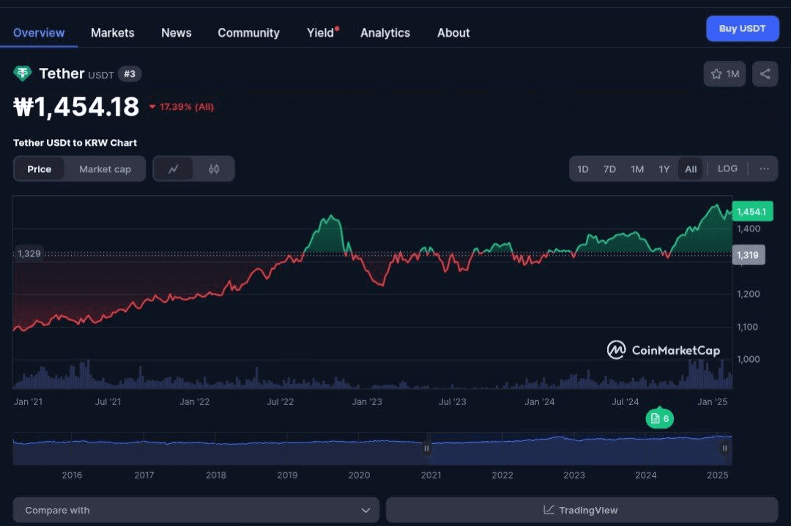Open the Compare with dropdown
The width and height of the screenshot is (791, 526).
point(196,510)
